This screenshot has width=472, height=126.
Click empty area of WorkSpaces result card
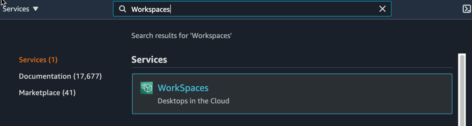click(338, 94)
